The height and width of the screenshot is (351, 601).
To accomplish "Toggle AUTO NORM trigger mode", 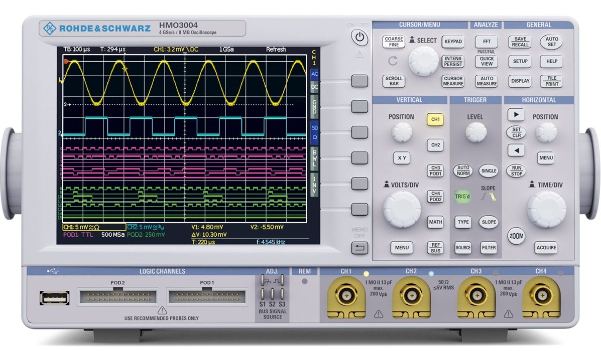I will point(463,170).
